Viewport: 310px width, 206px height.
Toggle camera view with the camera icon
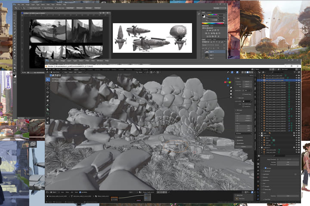click(231, 94)
